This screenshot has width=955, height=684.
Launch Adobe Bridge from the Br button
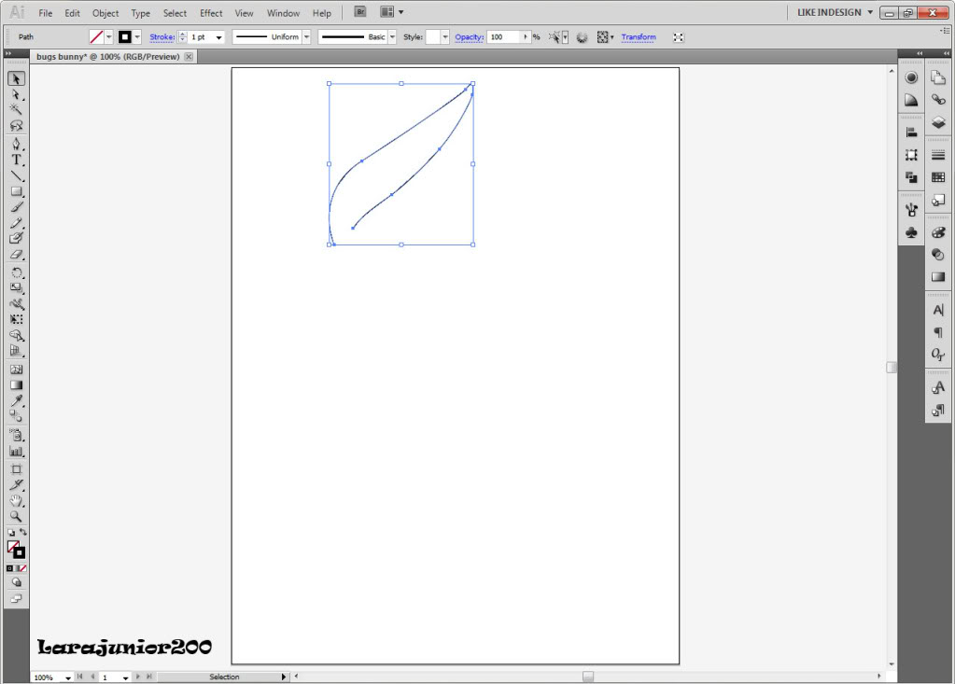point(360,12)
